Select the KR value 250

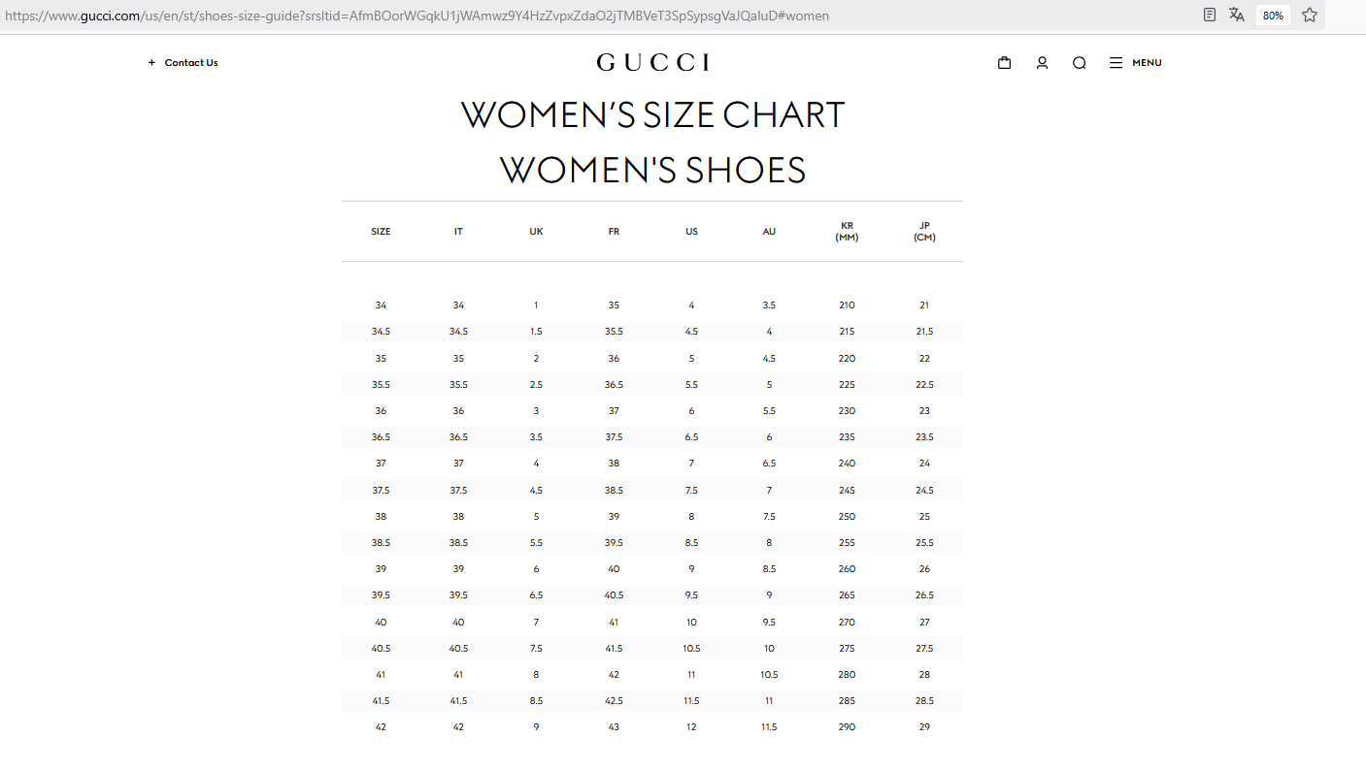tap(847, 517)
